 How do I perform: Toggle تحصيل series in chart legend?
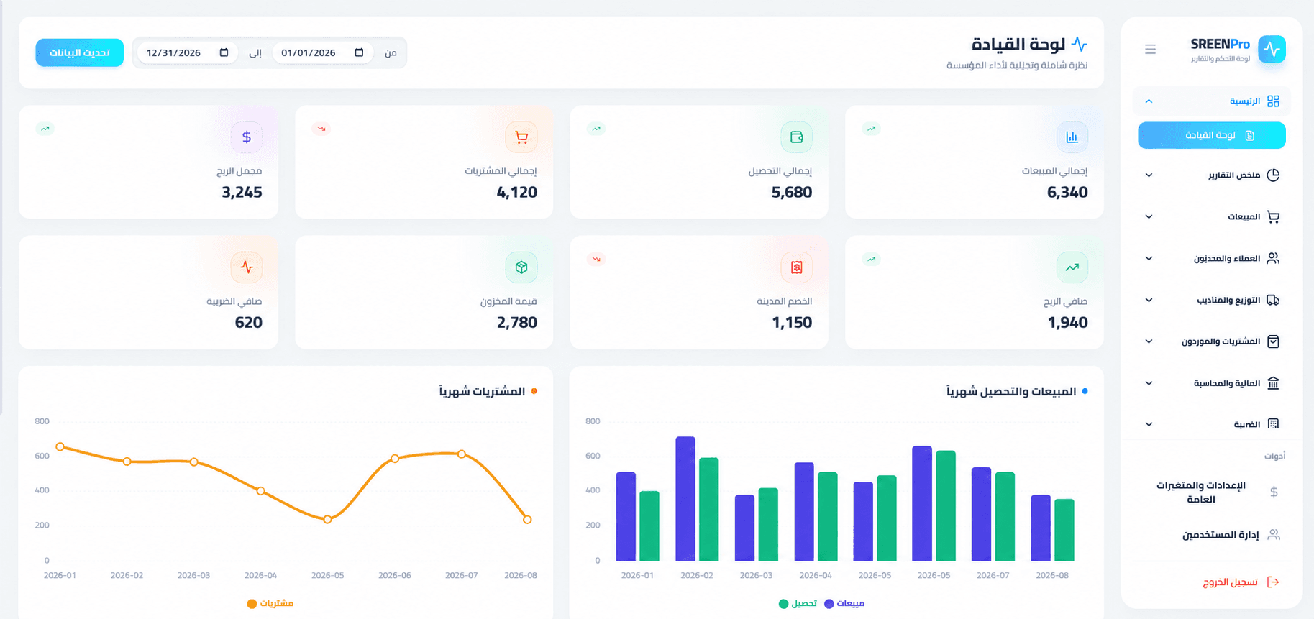pyautogui.click(x=798, y=604)
